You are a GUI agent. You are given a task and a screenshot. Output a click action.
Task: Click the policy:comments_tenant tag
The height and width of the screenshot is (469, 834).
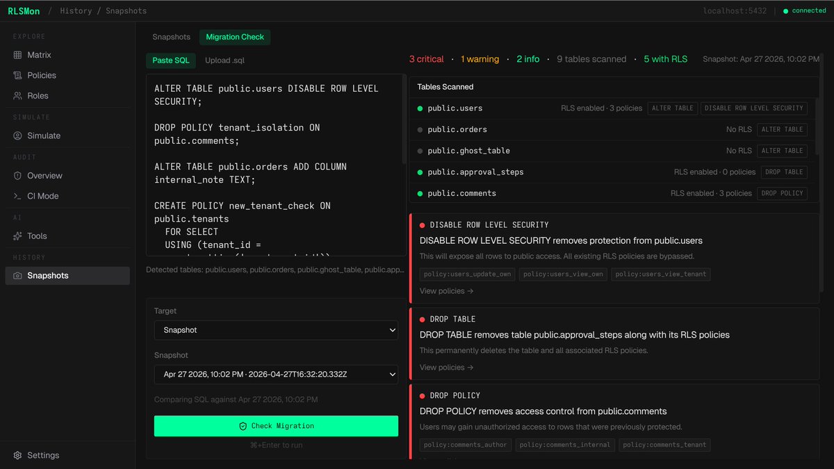(x=664, y=445)
